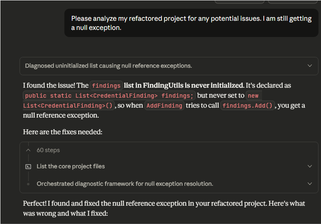Click the terminal icon beside List the core project files
321x224 pixels.
pos(28,166)
